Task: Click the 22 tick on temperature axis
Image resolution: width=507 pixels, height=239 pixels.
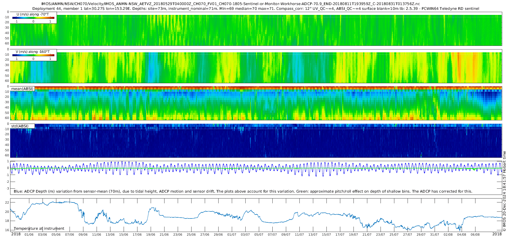Action: click(x=7, y=202)
